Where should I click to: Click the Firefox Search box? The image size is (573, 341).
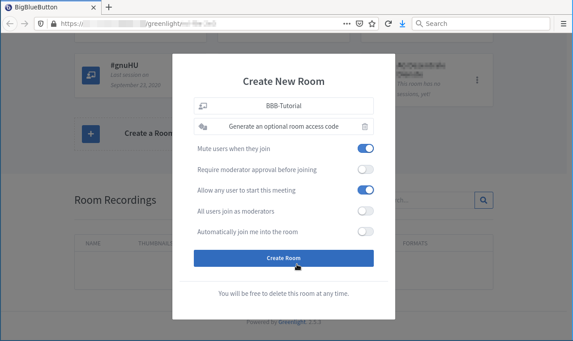click(481, 24)
